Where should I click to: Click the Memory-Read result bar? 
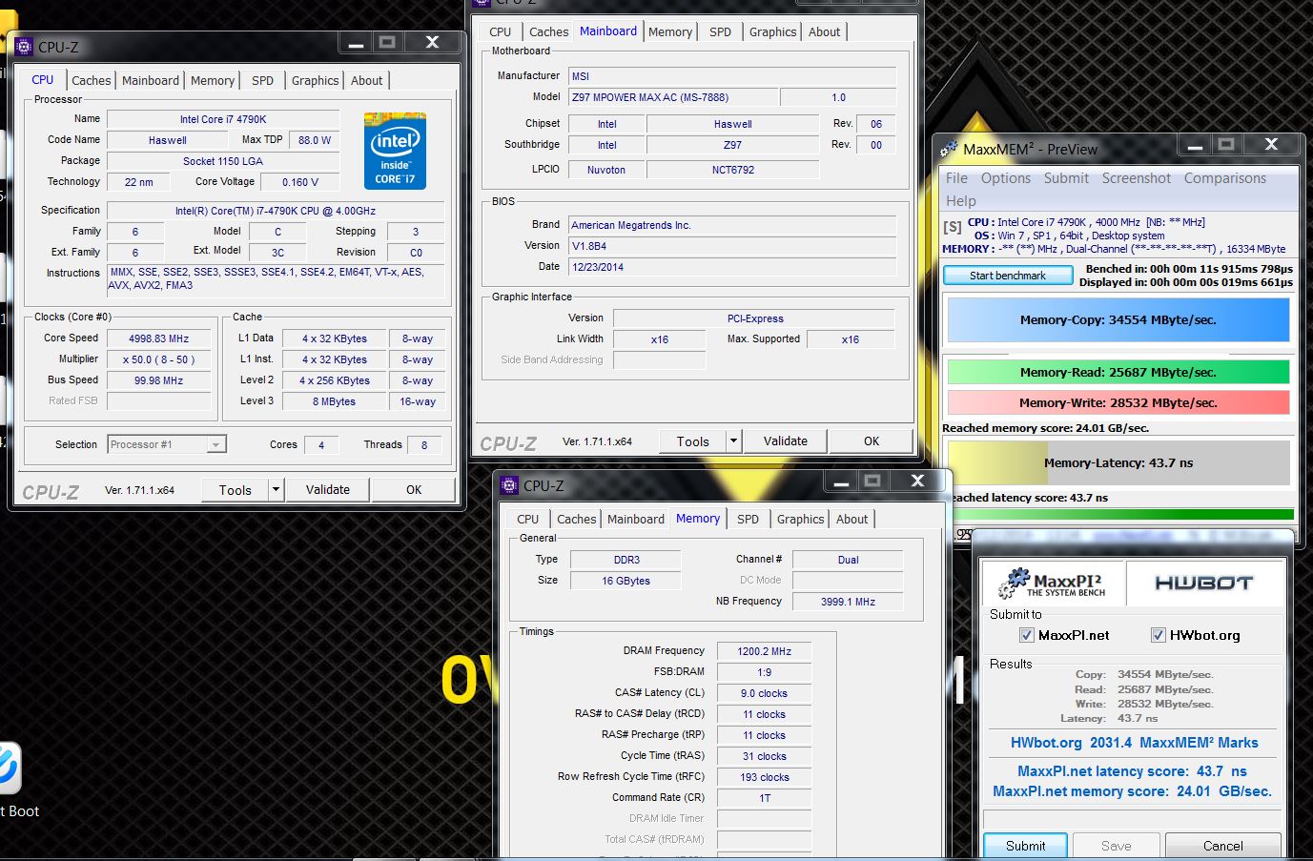[1118, 372]
